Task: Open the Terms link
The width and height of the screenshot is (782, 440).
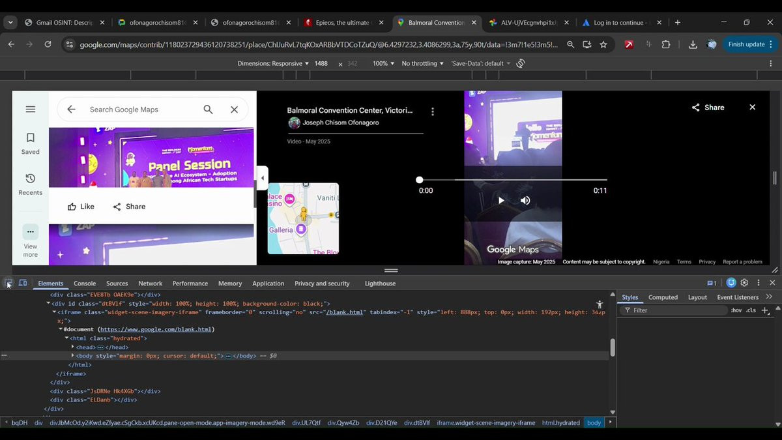Action: tap(684, 261)
